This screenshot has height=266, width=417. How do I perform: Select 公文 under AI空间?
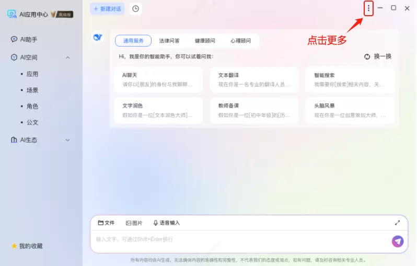pos(32,122)
